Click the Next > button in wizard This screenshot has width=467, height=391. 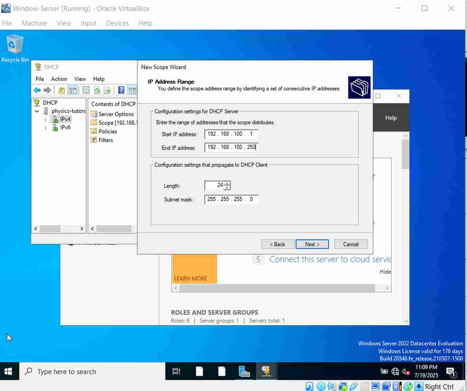click(312, 244)
